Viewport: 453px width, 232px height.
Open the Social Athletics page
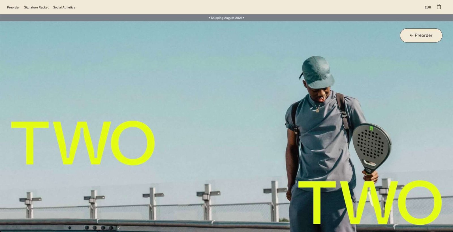[x=64, y=7]
